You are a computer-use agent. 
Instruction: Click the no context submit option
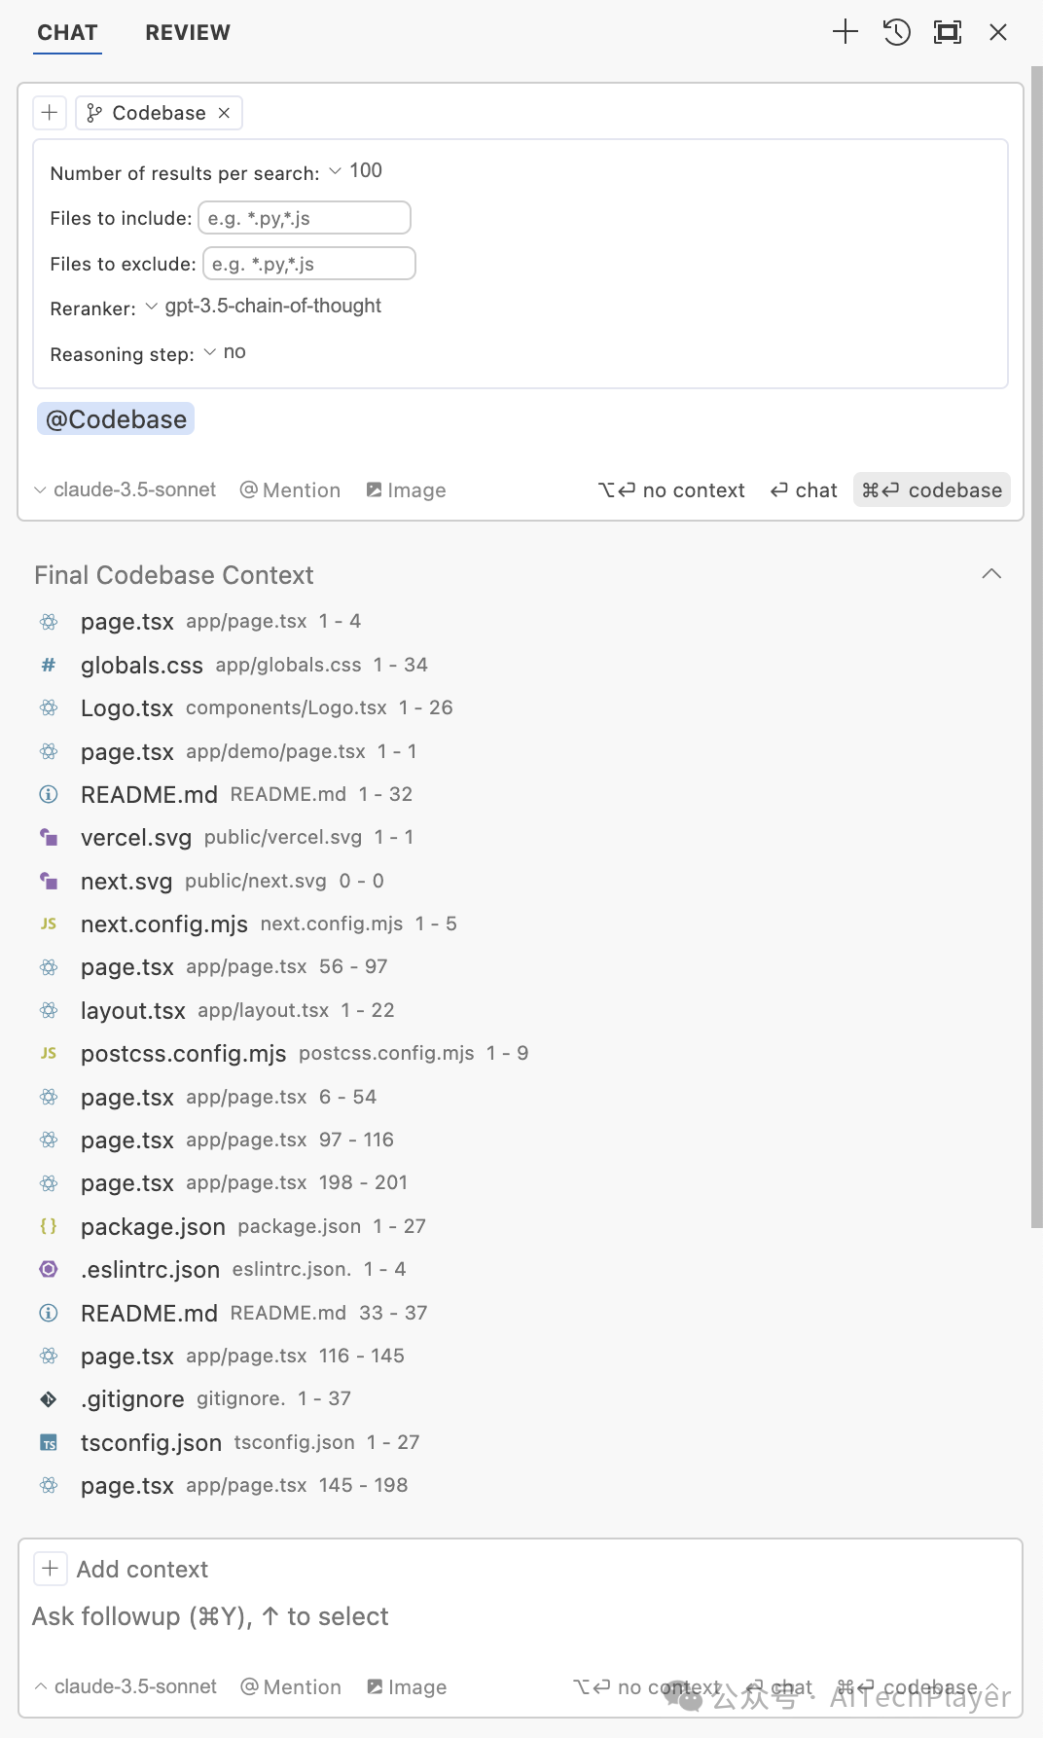point(671,490)
